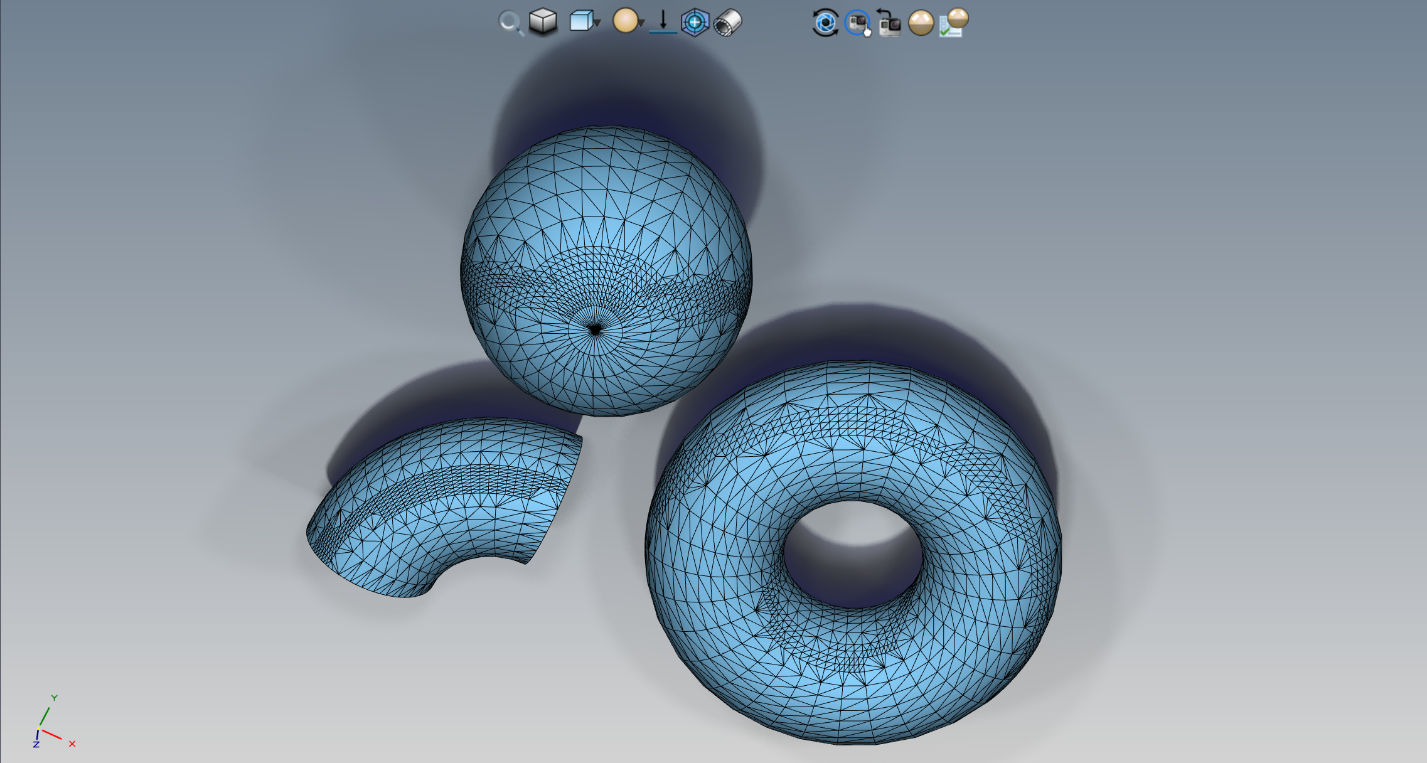Click the magnifying glass zoom icon
This screenshot has height=763, width=1427.
coord(511,24)
